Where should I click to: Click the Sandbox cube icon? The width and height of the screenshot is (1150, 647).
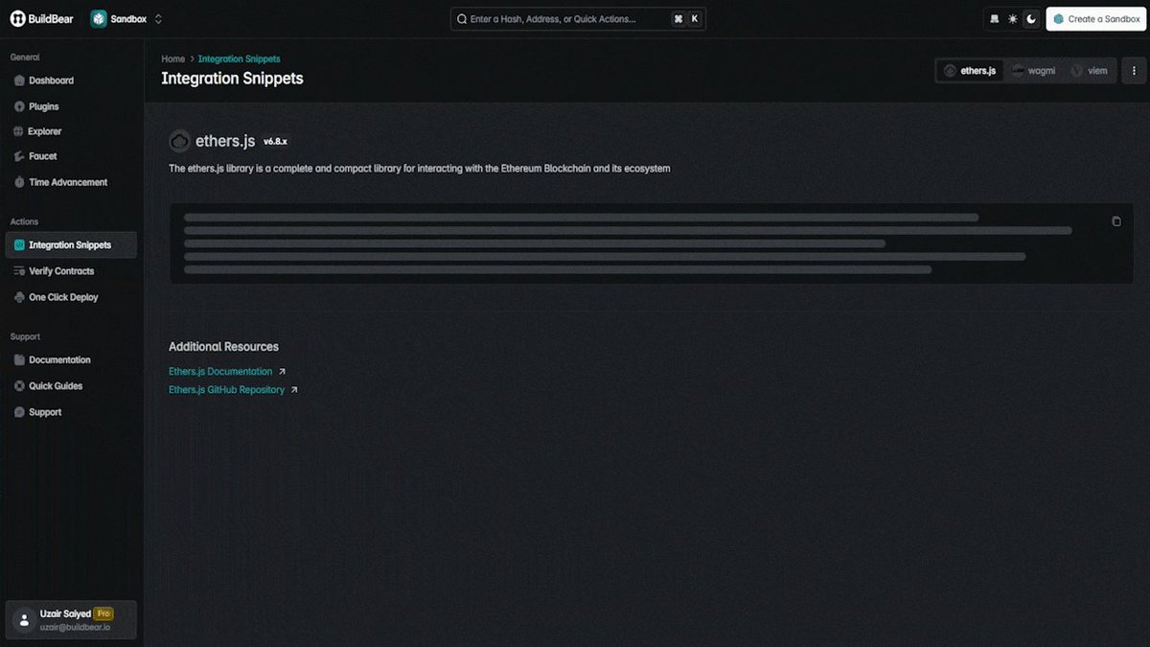point(99,19)
